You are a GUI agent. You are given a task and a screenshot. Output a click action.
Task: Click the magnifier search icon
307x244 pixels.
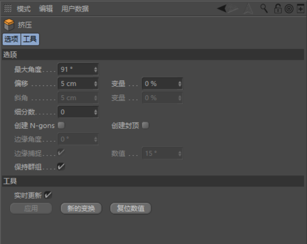pos(264,8)
